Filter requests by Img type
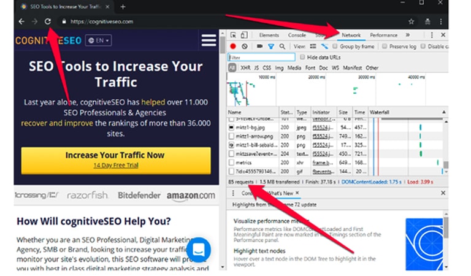The width and height of the screenshot is (471, 276). pos(279,68)
